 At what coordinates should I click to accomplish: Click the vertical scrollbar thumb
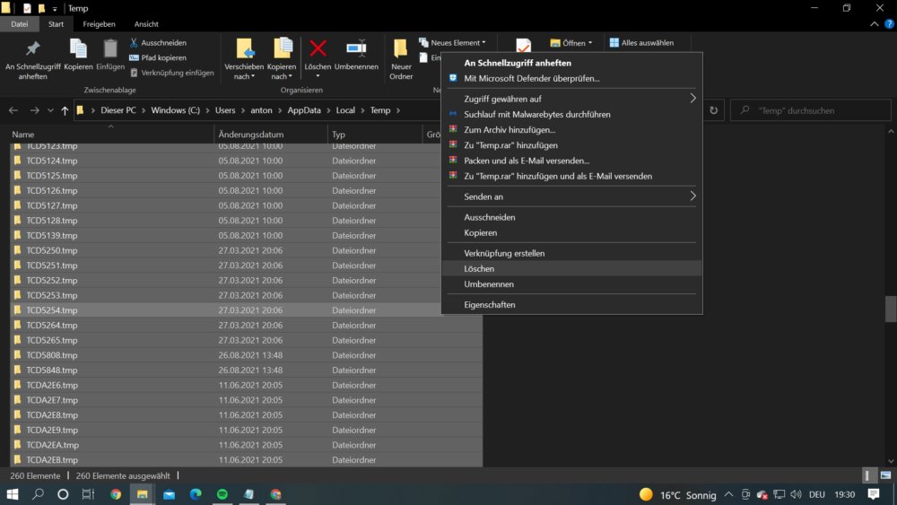click(890, 309)
